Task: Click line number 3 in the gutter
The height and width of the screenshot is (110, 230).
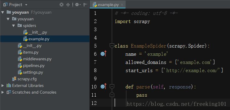Action: [x=95, y=29]
